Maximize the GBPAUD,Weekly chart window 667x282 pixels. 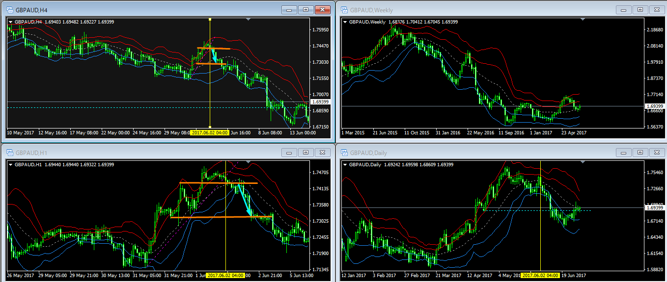coord(639,10)
